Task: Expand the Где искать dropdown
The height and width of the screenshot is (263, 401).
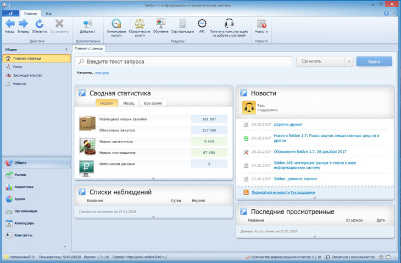Action: 324,61
